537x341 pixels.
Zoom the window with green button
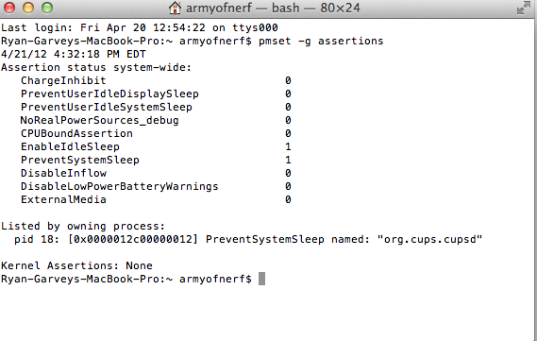pyautogui.click(x=47, y=8)
